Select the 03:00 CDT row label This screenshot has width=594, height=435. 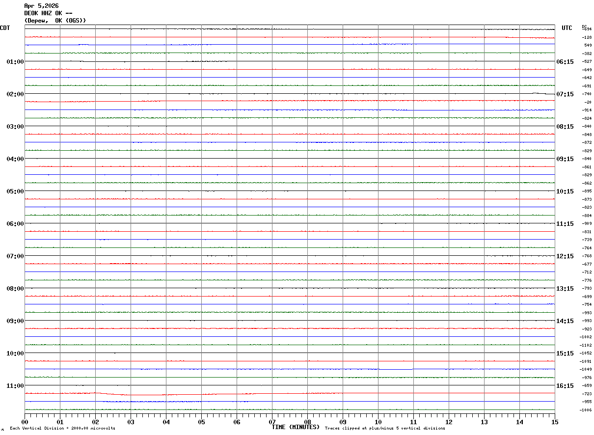click(15, 127)
